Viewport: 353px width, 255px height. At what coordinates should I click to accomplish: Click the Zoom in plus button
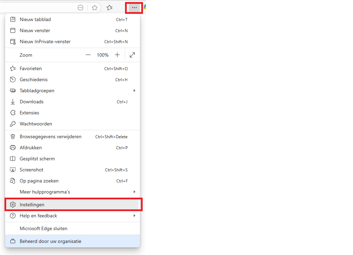coord(117,55)
